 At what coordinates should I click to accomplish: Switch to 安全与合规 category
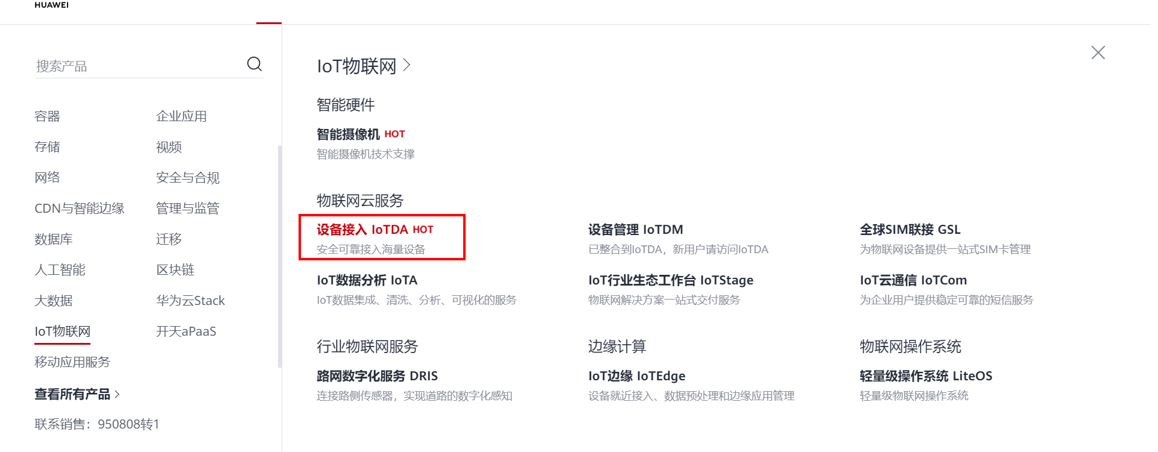[x=188, y=178]
